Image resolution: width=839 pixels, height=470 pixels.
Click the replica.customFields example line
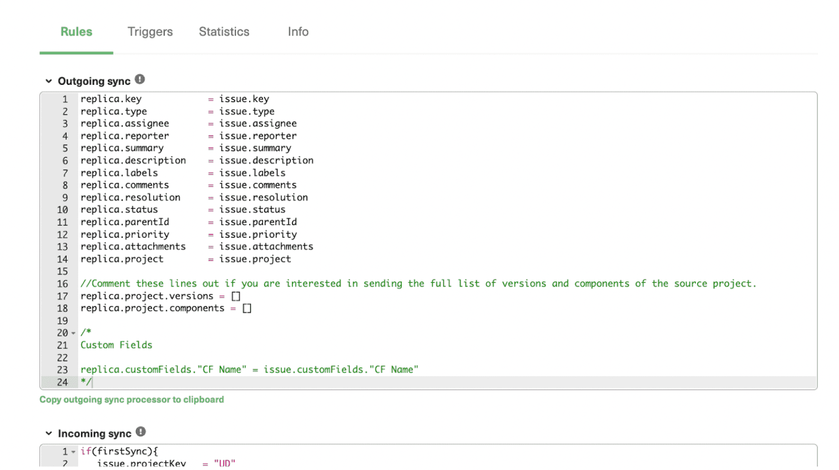250,369
